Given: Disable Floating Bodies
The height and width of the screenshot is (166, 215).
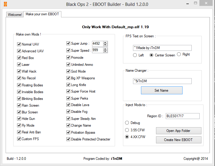Looking at the screenshot, I should pyautogui.click(x=19, y=85).
